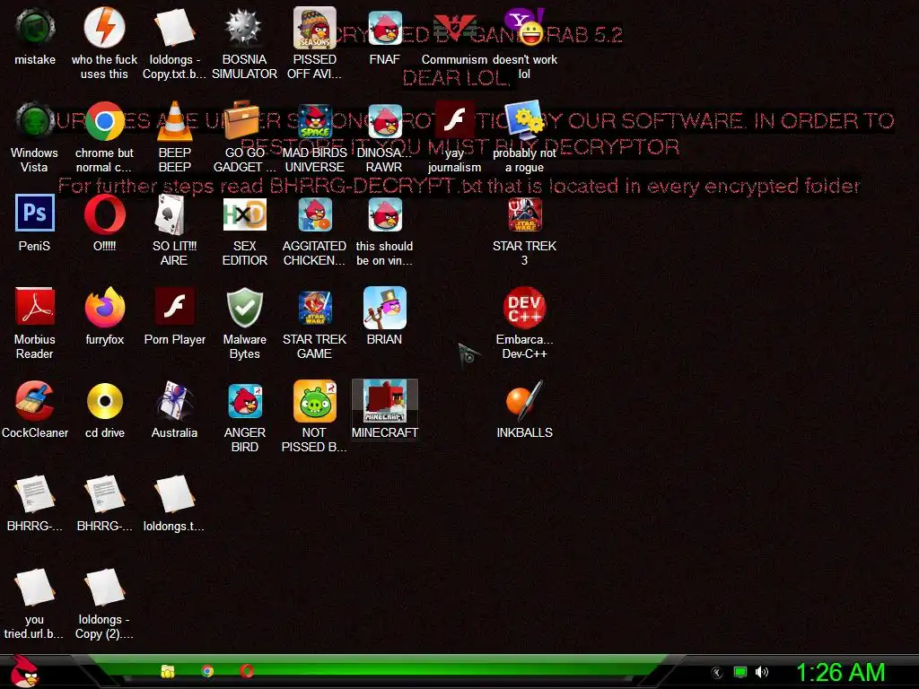Click the FNAF red bird icon
Viewport: 919px width, 689px height.
(385, 28)
